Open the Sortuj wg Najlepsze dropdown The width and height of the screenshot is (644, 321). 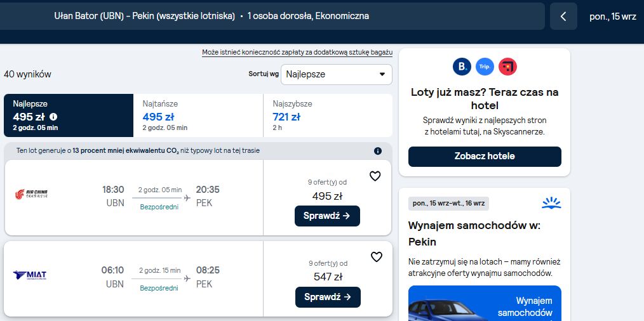(337, 74)
